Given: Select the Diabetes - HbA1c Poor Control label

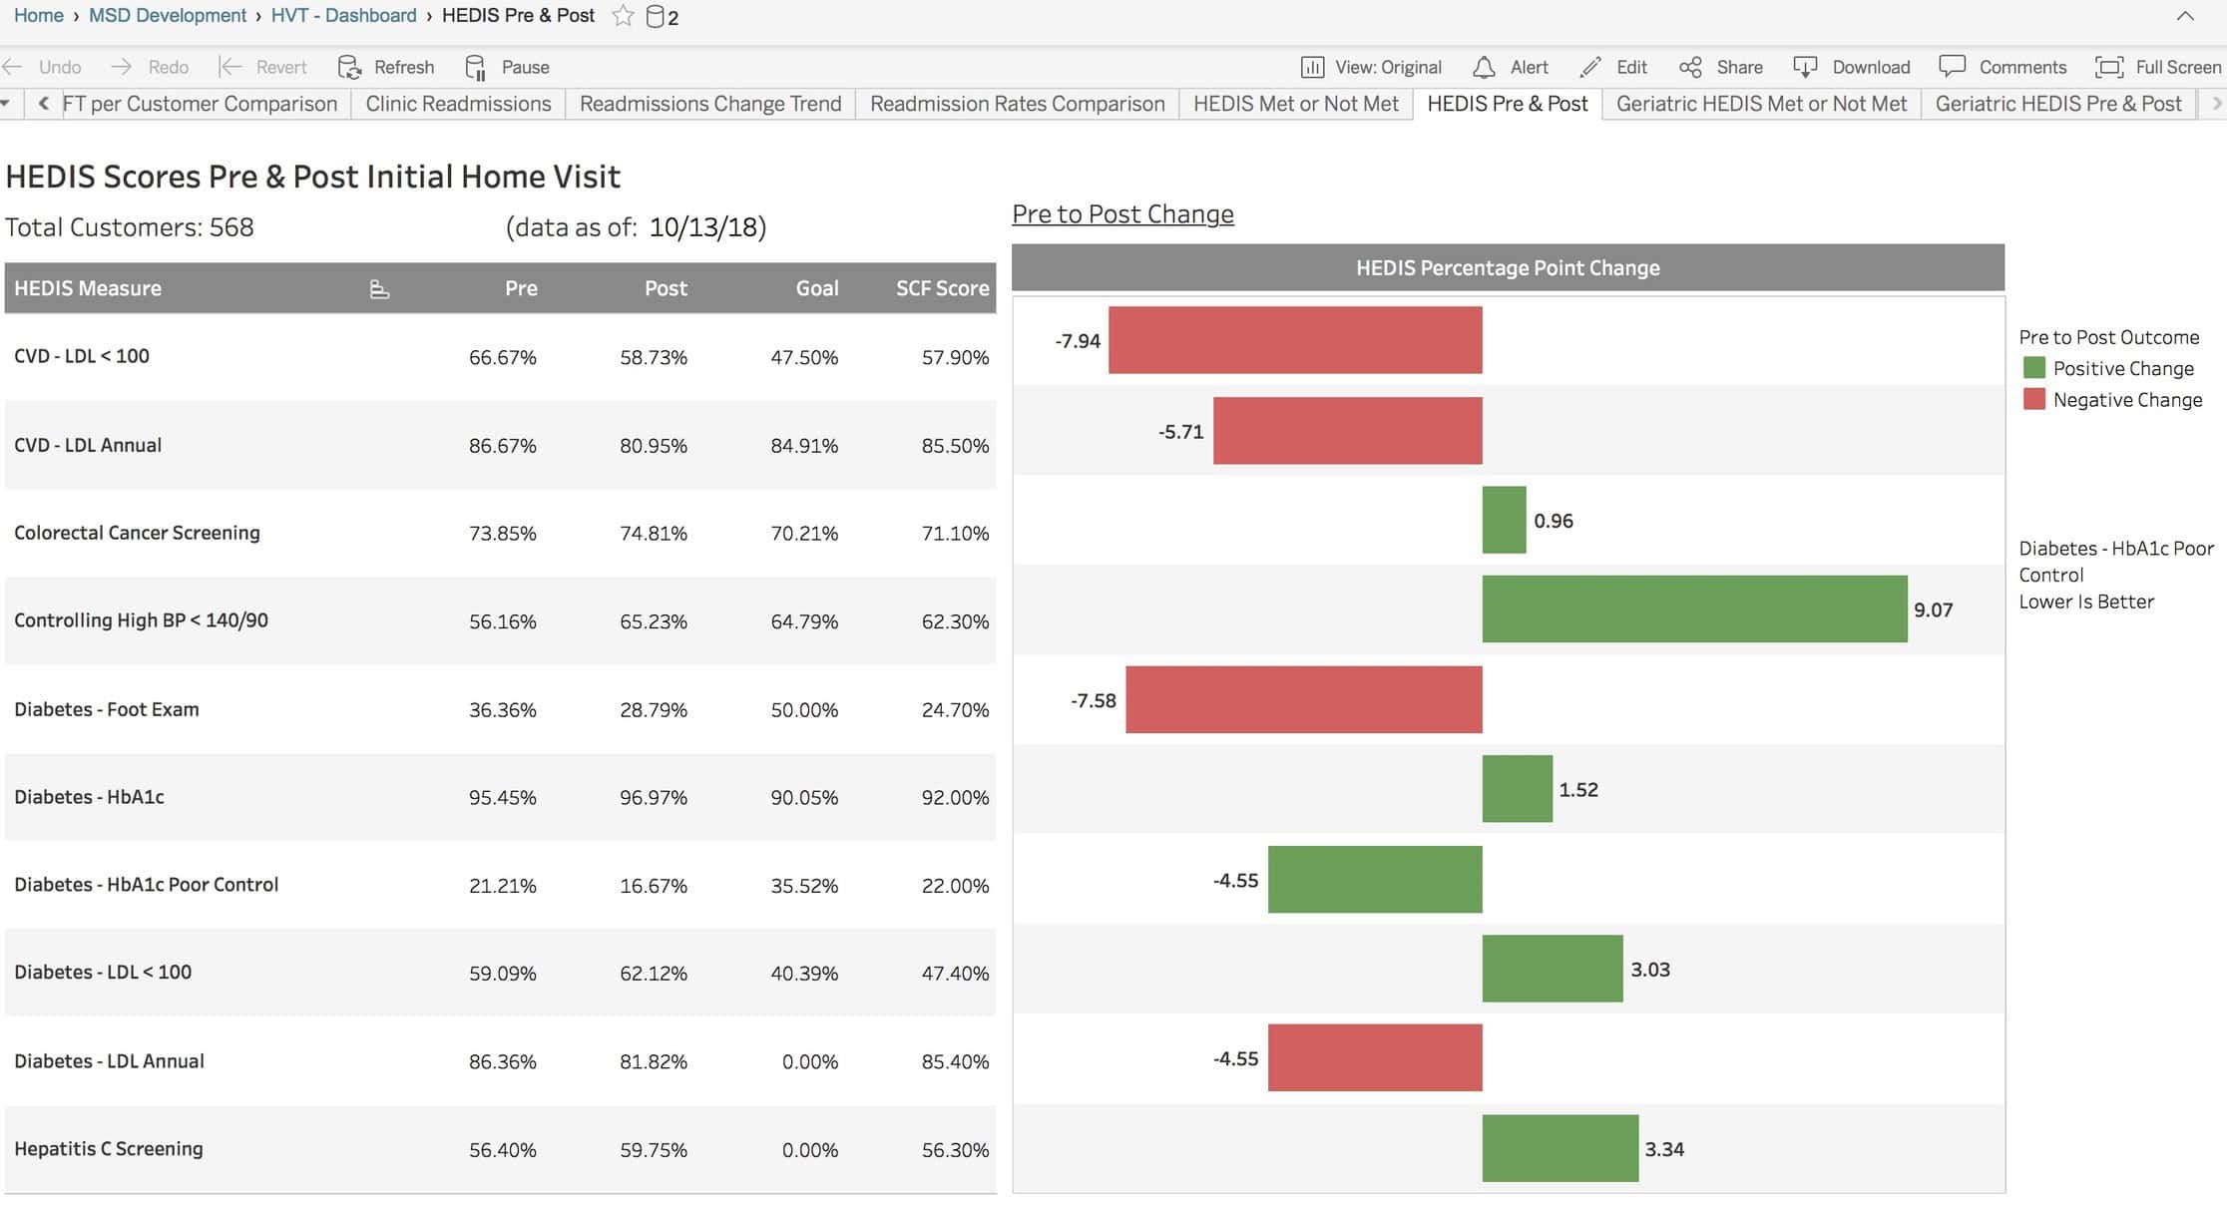Looking at the screenshot, I should 146,885.
